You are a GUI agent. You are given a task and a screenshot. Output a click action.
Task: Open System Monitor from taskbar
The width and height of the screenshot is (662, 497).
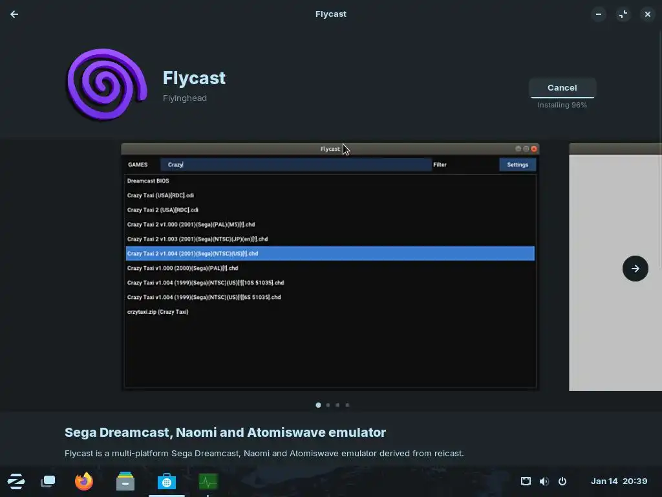[208, 481]
